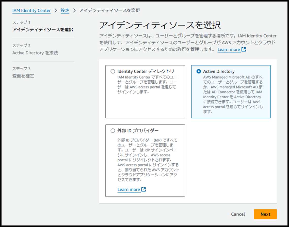Click the Active Directory card description text
The height and width of the screenshot is (227, 289).
click(x=233, y=94)
